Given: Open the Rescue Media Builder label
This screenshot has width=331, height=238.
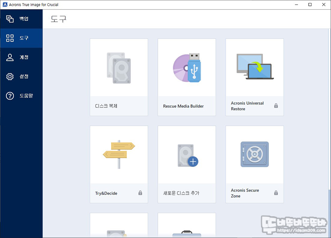Looking at the screenshot, I should 183,106.
